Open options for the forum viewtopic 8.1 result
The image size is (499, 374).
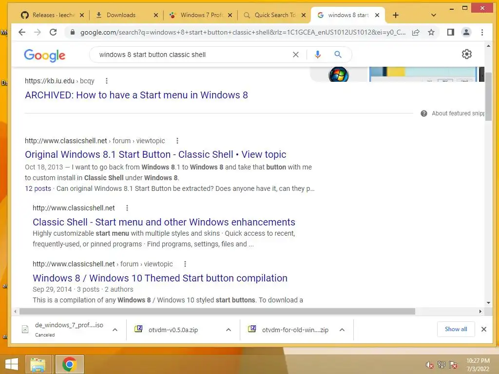[177, 141]
